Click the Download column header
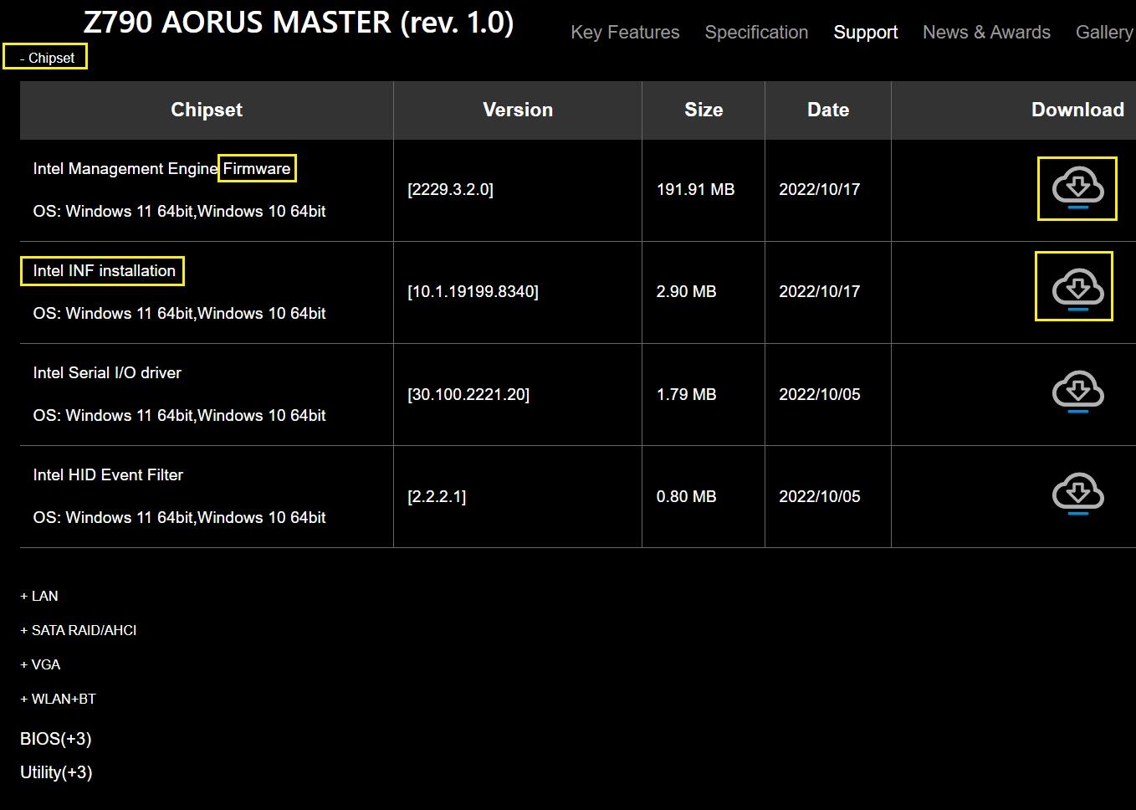Screen dimensions: 1136x810 (x=1077, y=110)
